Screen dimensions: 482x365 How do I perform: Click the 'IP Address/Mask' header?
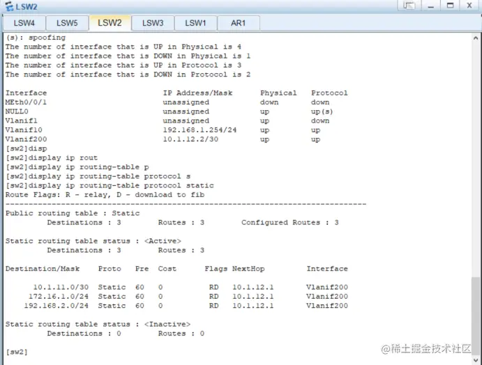pyautogui.click(x=197, y=93)
